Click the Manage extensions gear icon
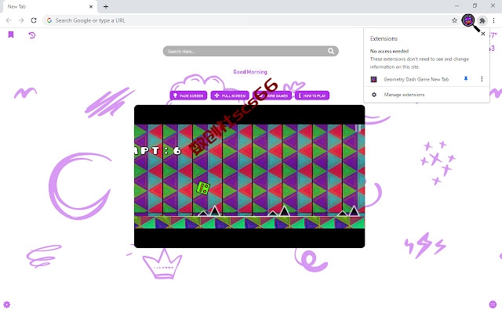502x313 pixels. tap(374, 95)
